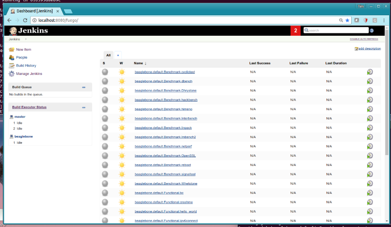
Task: Schedule a build for Functional.crashme
Action: [x=370, y=202]
